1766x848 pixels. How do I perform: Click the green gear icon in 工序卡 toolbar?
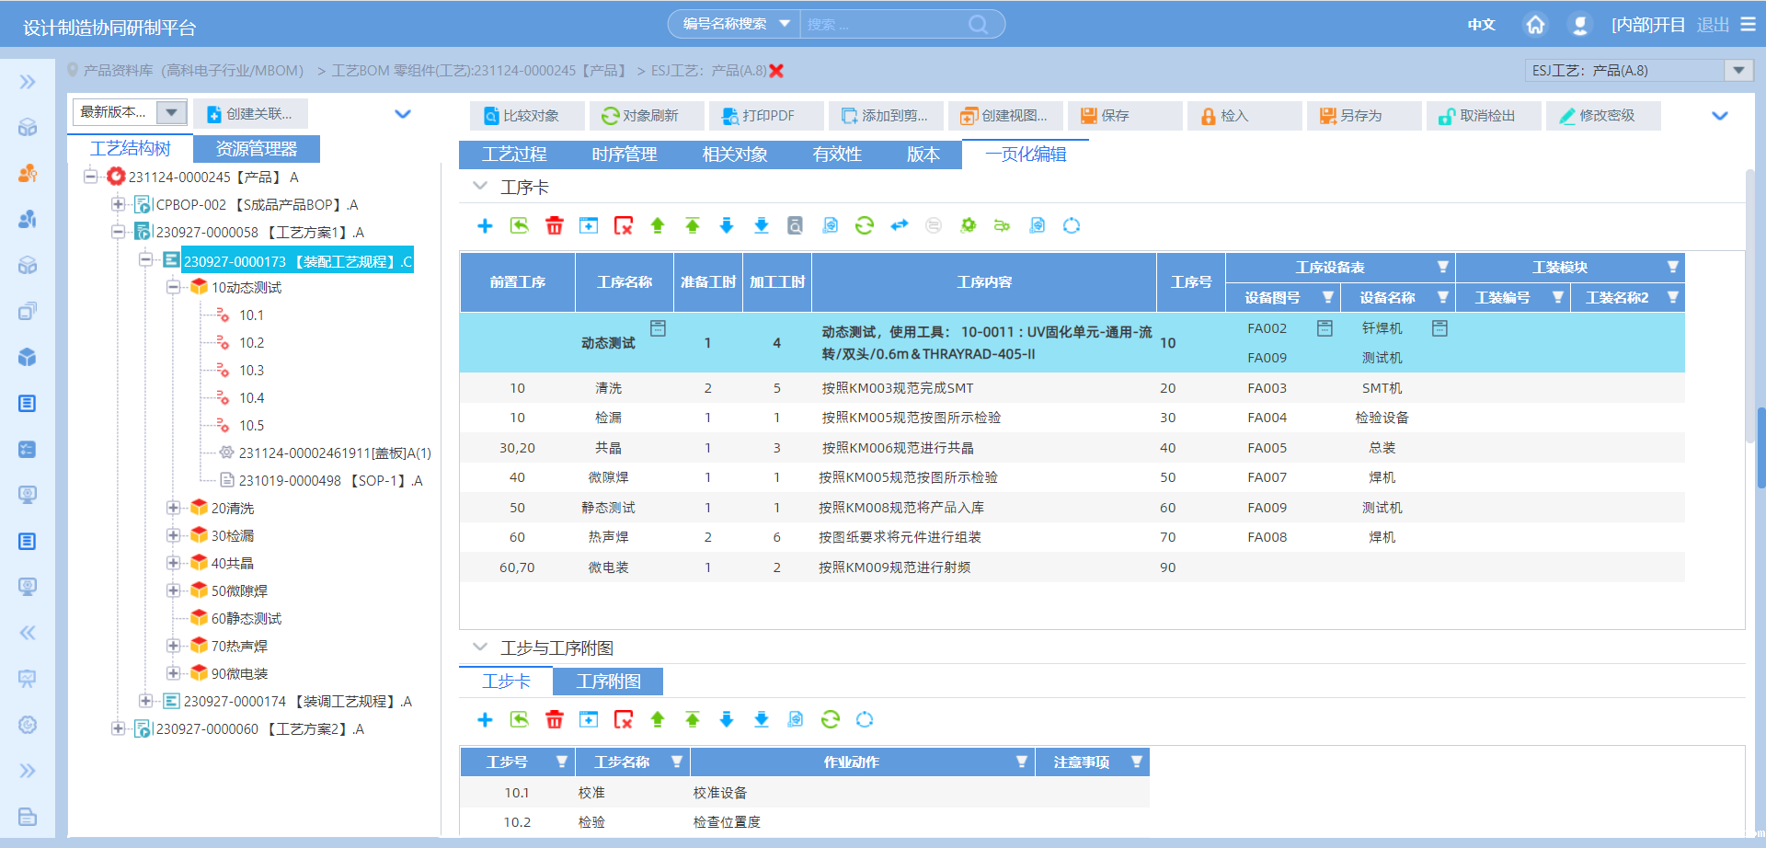968,225
